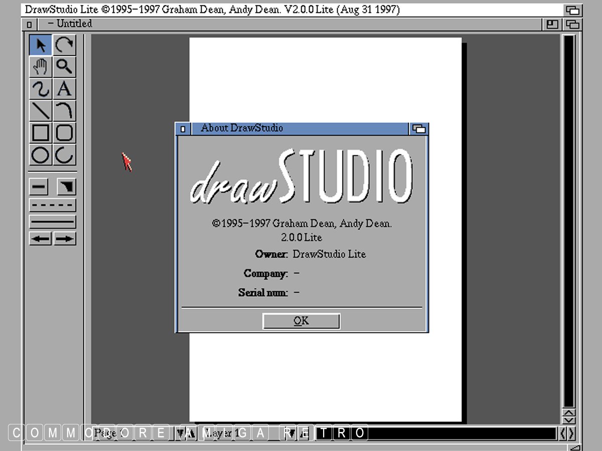Open the line width selector

point(53,221)
